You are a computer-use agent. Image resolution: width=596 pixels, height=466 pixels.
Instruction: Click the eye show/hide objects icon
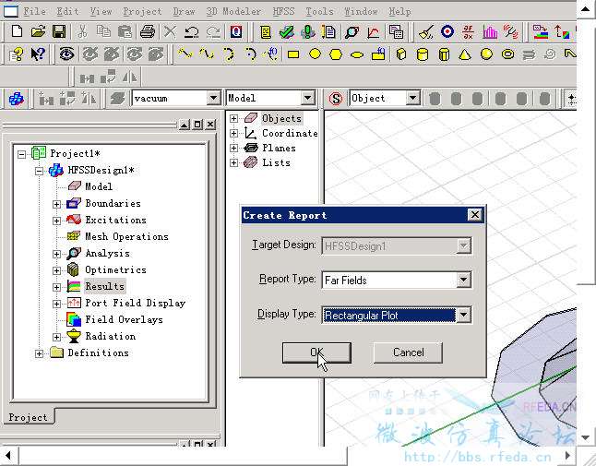coord(67,54)
